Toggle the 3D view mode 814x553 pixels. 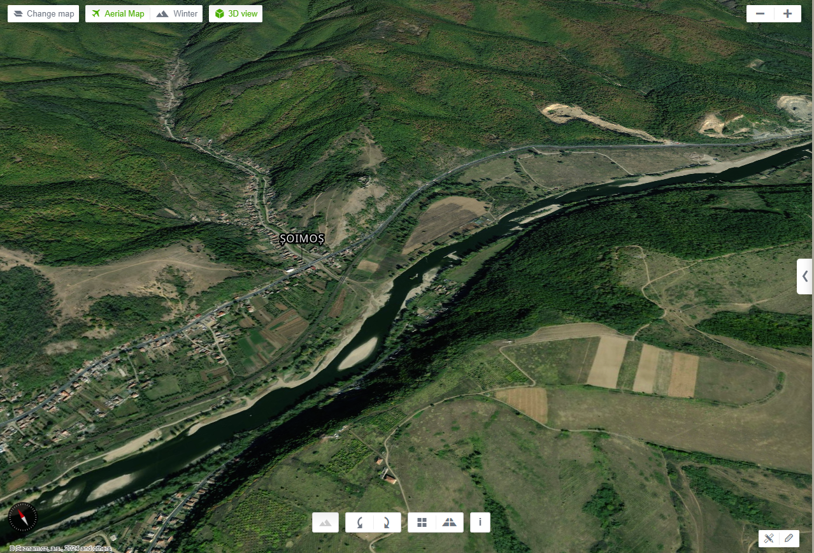coord(236,14)
